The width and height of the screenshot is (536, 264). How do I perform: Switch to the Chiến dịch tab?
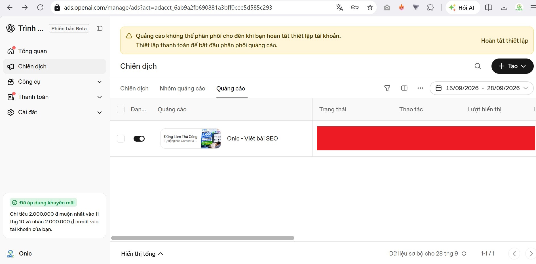pos(134,88)
